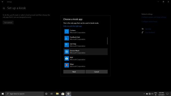Click the Give feedback person icon

tap(142, 32)
